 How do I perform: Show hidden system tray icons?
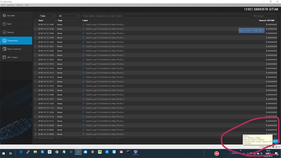point(244,153)
